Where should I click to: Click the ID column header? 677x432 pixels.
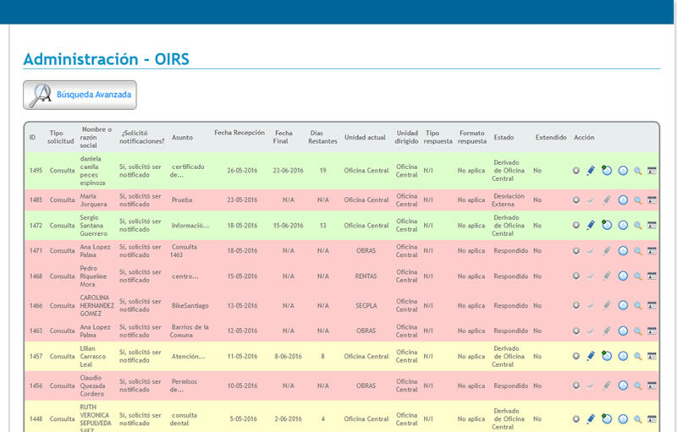pyautogui.click(x=32, y=137)
